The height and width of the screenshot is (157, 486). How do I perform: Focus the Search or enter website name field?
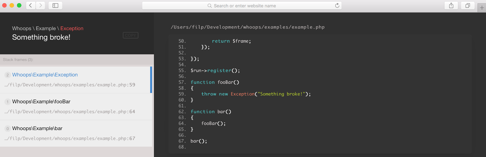(x=245, y=6)
